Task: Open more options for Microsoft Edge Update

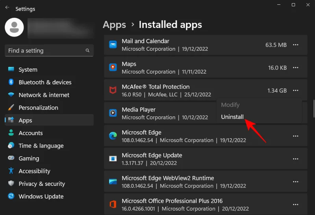Action: pyautogui.click(x=296, y=159)
